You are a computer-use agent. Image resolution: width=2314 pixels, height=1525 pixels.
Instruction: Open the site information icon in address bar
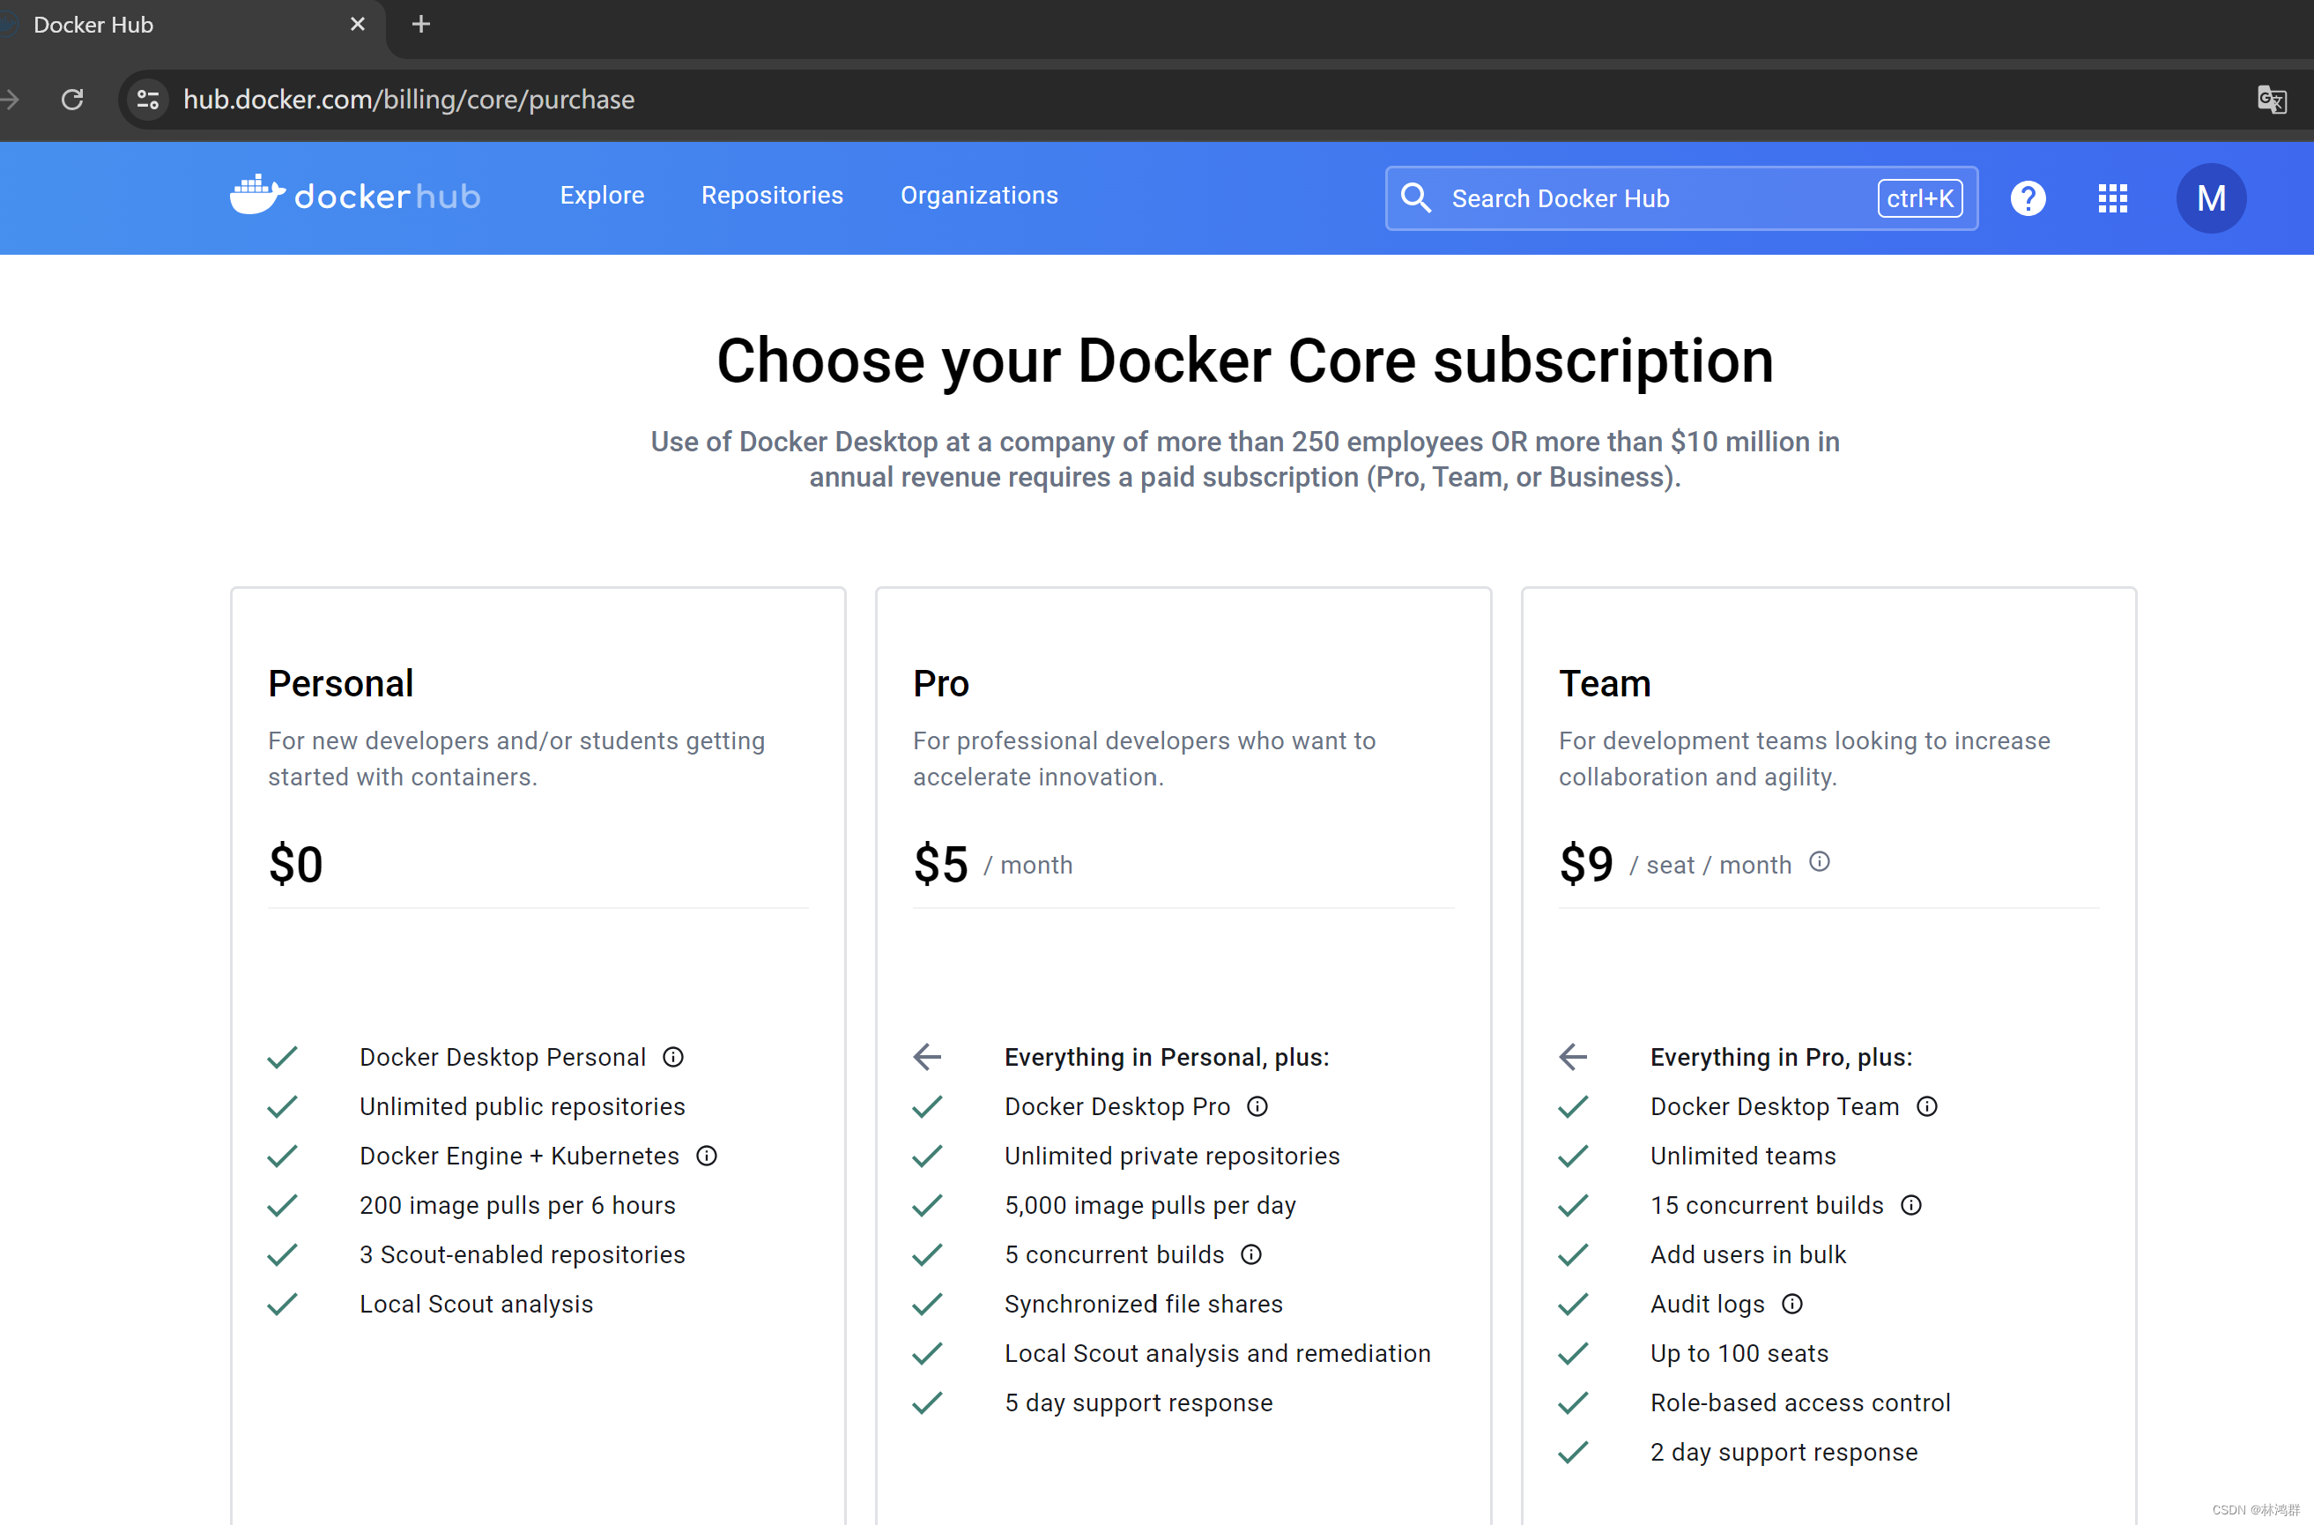[148, 100]
